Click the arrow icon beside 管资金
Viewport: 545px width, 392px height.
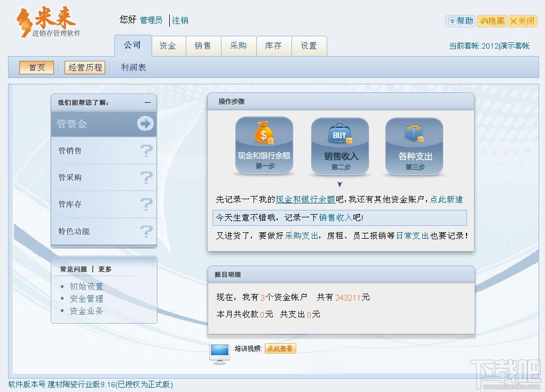click(145, 124)
